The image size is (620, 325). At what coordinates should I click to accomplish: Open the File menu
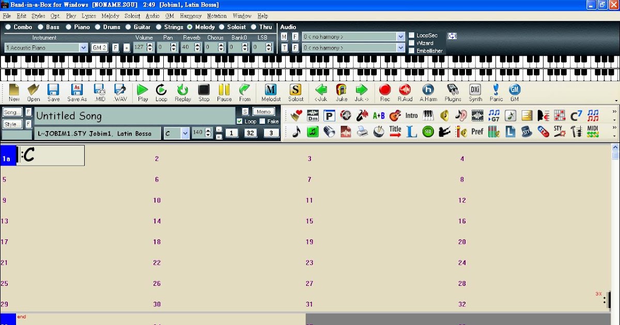pos(7,16)
